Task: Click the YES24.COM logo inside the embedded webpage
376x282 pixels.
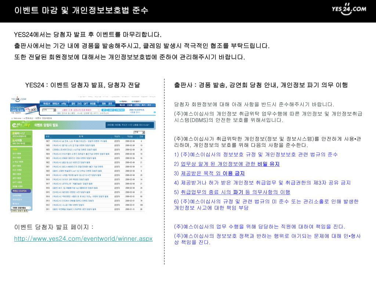Action: click(x=19, y=99)
